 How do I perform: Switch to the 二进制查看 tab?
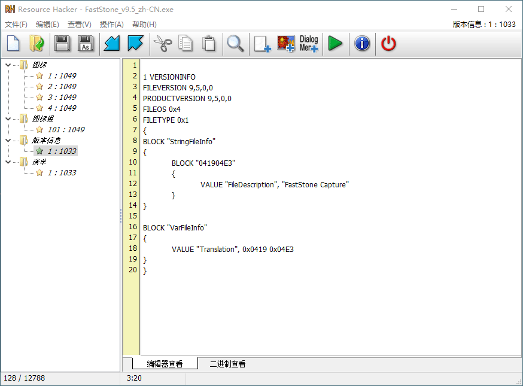(227, 364)
